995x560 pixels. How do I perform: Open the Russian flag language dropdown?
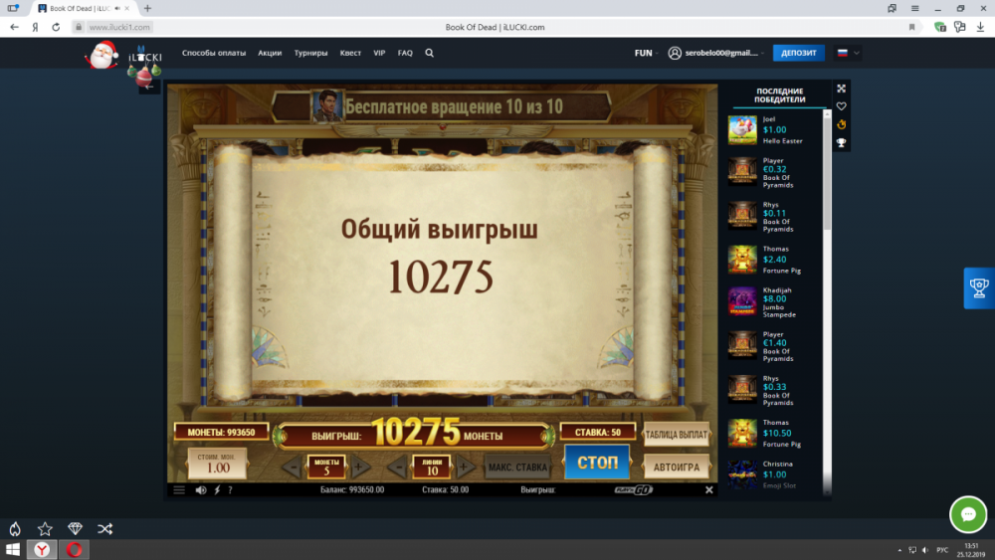(848, 53)
